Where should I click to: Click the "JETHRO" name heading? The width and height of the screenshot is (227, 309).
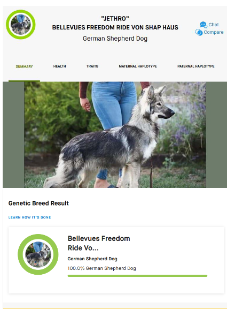(115, 19)
